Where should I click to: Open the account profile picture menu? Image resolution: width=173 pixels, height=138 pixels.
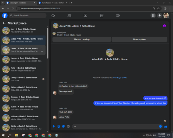click(x=166, y=16)
